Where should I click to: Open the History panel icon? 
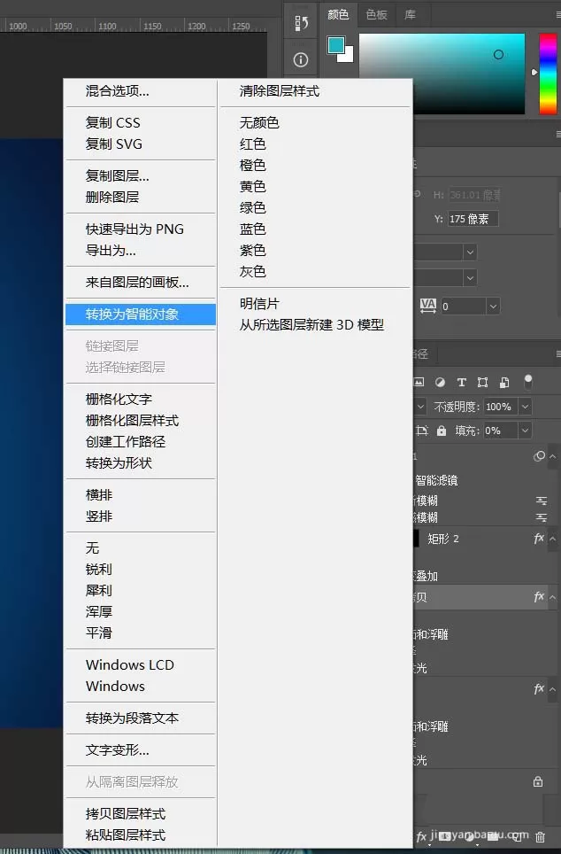301,23
